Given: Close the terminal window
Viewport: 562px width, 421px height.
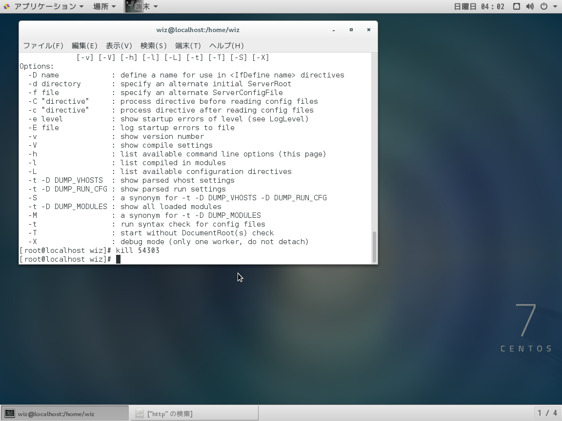Looking at the screenshot, I should tap(369, 30).
